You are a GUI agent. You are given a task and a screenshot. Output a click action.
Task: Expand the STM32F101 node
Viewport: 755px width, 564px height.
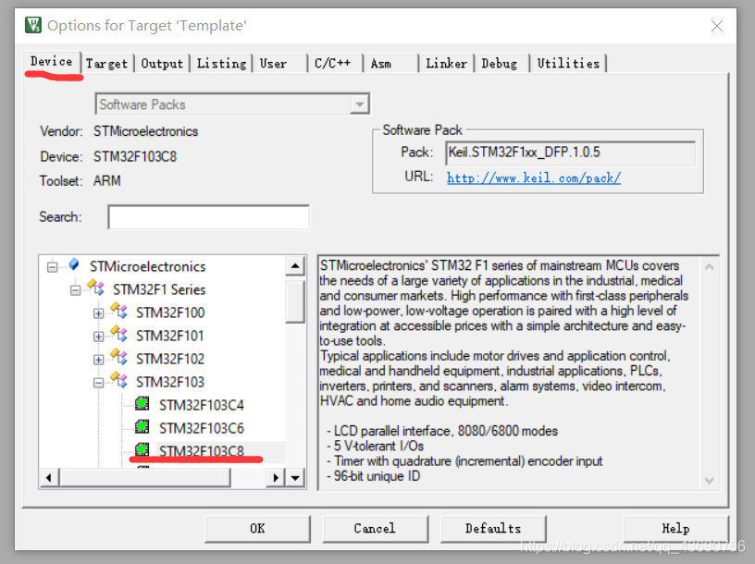pos(98,337)
